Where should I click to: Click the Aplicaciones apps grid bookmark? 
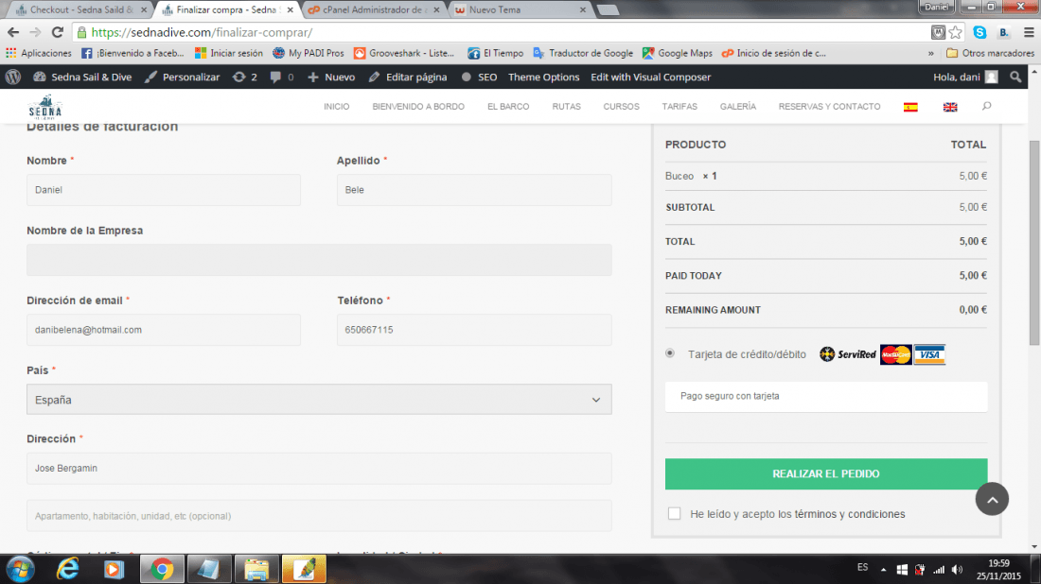tap(39, 53)
